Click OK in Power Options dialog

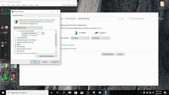click(35, 62)
